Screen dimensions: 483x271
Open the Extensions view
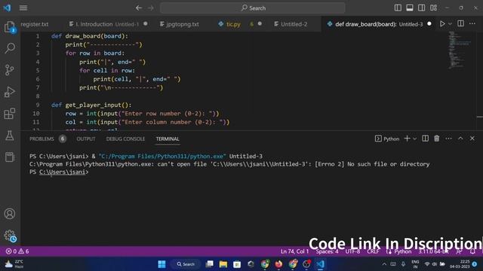click(10, 114)
